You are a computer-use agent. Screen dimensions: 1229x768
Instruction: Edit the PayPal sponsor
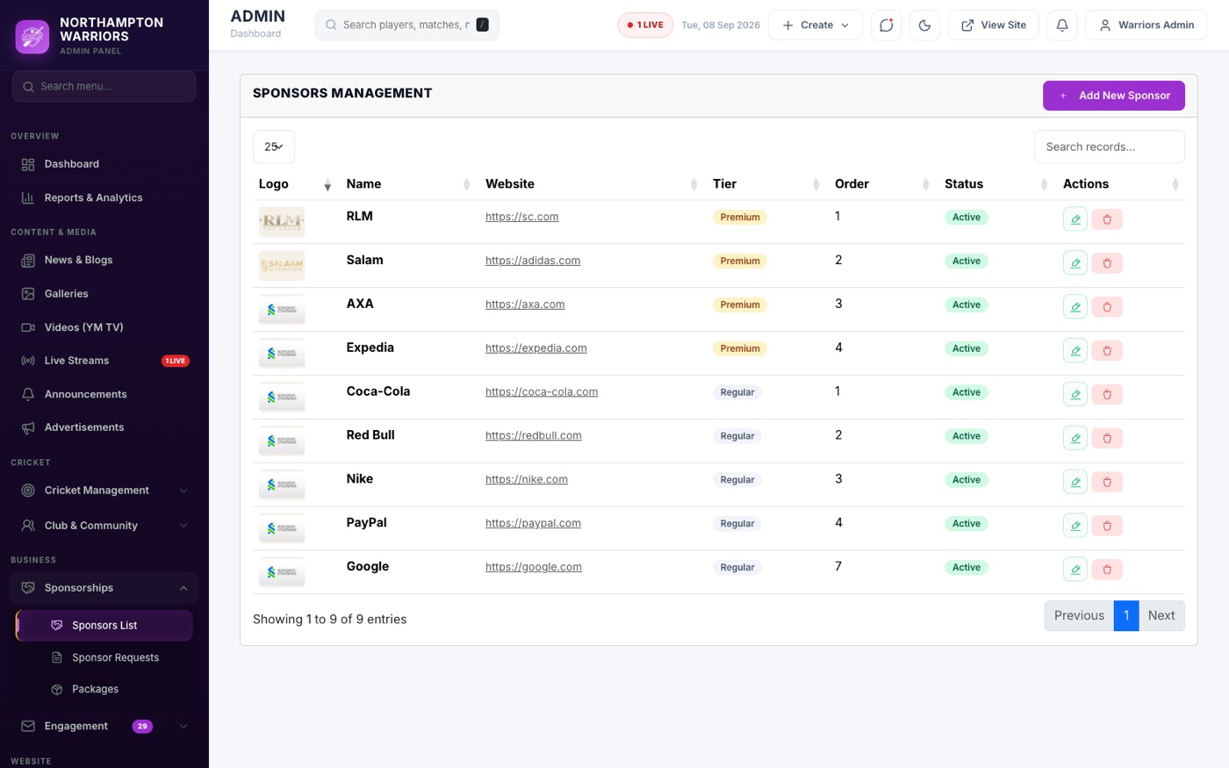[1074, 526]
